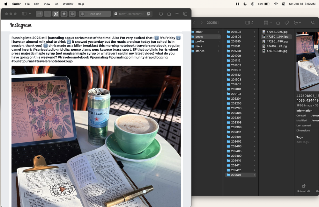Expand chevron next to folder 202204

[254, 99]
